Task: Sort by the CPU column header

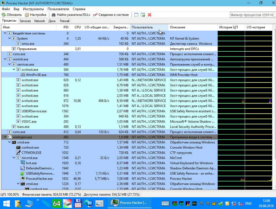Action: coord(77,27)
